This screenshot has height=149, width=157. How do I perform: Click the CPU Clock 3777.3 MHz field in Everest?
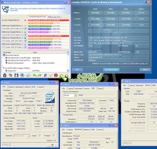[118, 40]
